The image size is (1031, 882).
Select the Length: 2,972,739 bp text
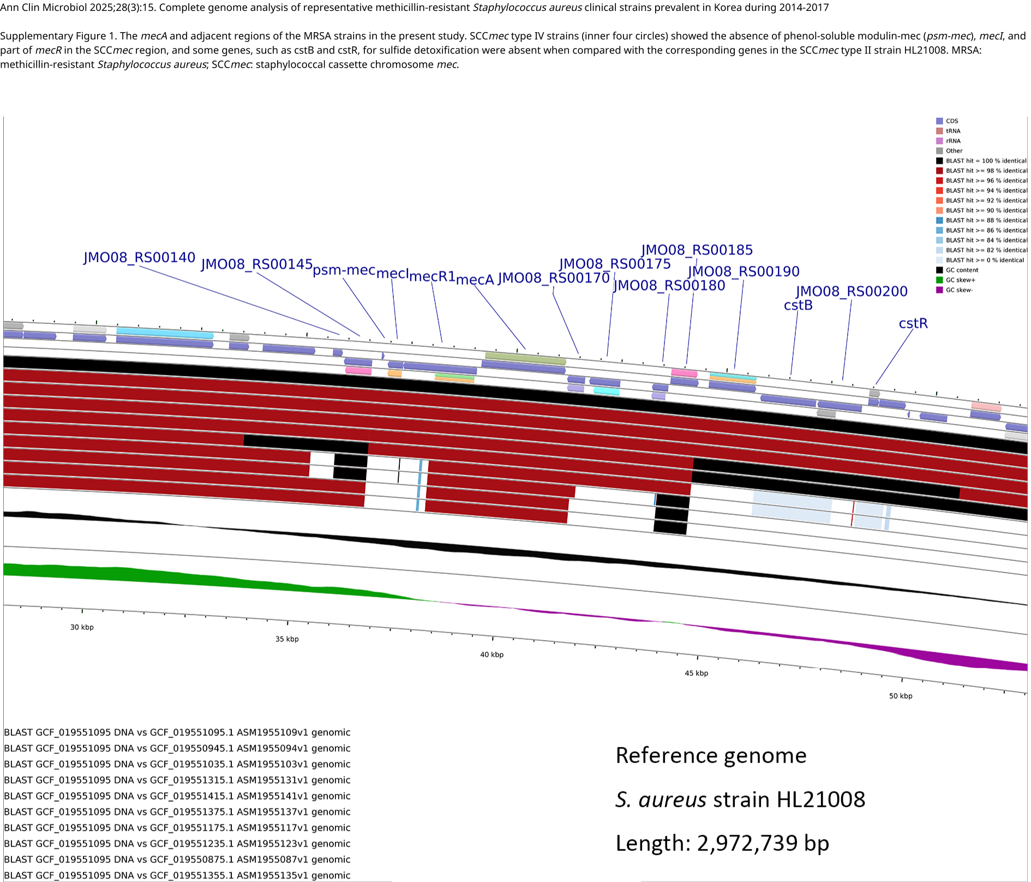pyautogui.click(x=722, y=843)
